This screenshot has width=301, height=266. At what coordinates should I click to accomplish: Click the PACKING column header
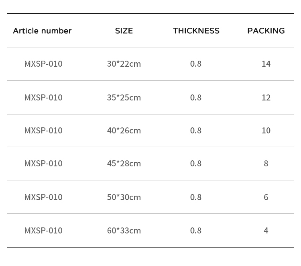click(266, 31)
